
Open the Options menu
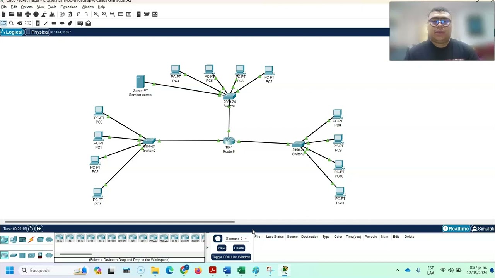coord(27,7)
